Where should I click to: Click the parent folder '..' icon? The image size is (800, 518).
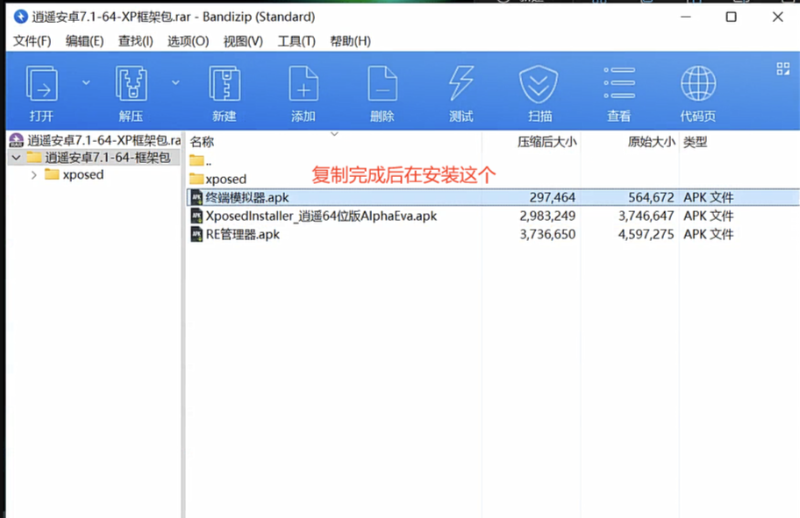pyautogui.click(x=196, y=160)
